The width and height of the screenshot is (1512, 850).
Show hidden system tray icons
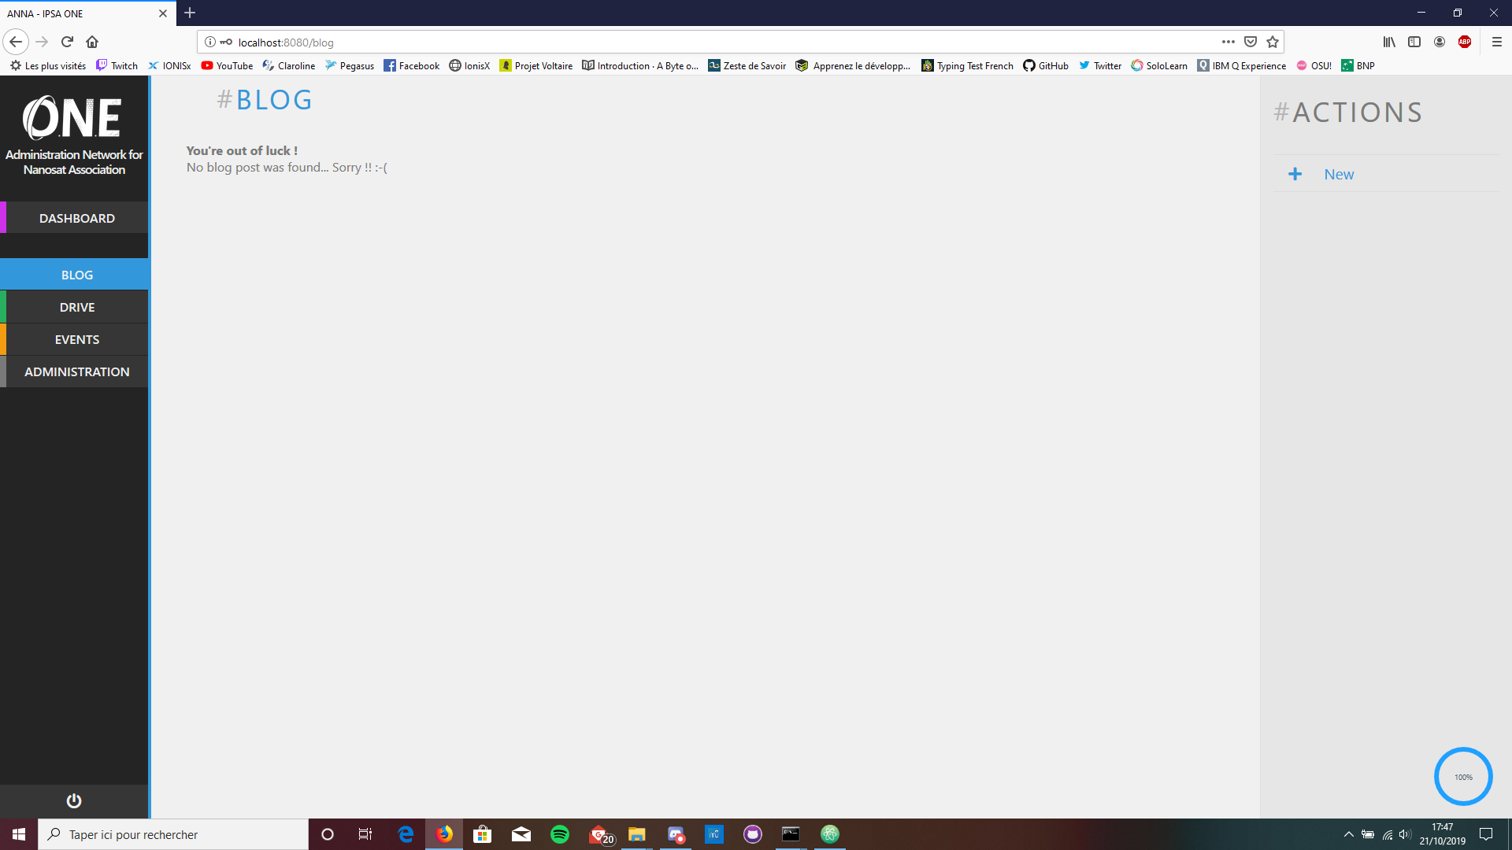pyautogui.click(x=1349, y=834)
